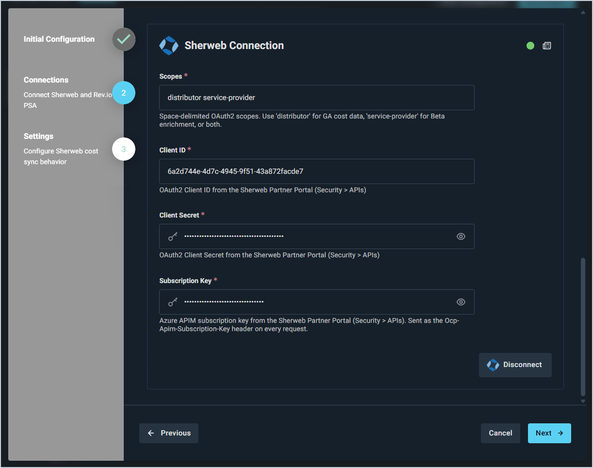593x468 pixels.
Task: Click the Sherweb Connection heading
Action: (x=234, y=46)
